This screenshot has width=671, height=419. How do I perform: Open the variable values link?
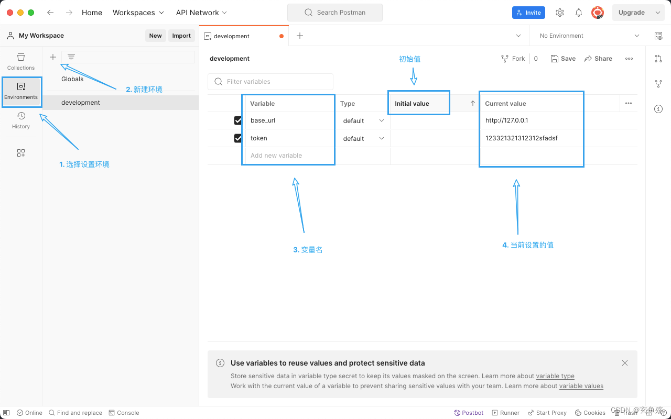tap(581, 386)
